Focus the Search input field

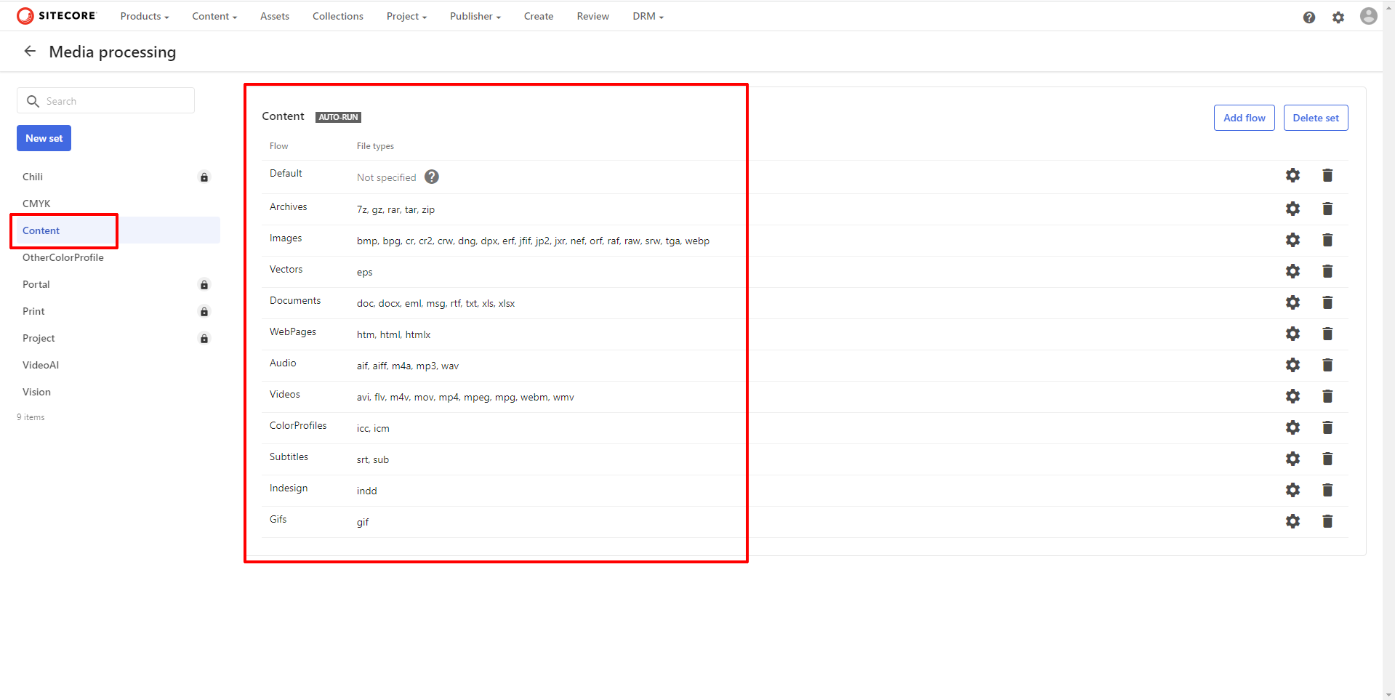[x=105, y=100]
